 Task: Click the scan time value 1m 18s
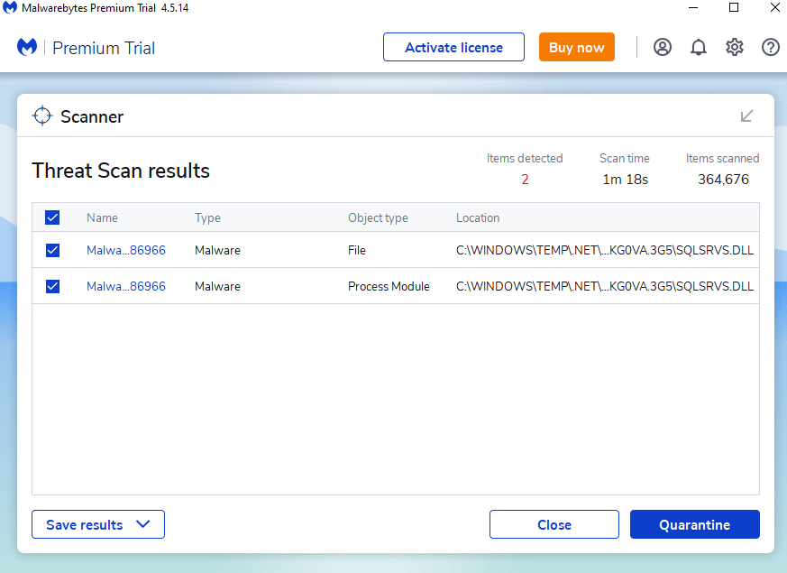(626, 180)
